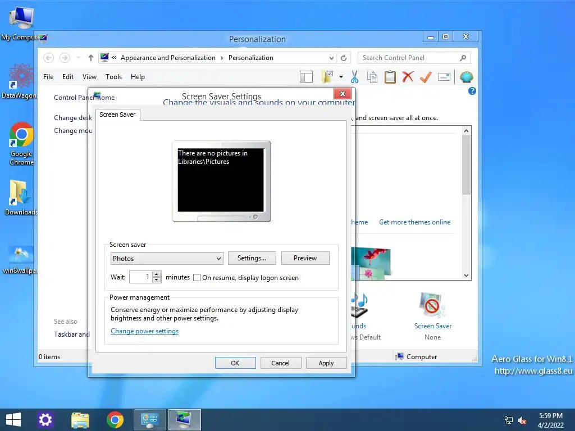
Task: Increase the Wait minutes spinner
Action: pos(157,274)
